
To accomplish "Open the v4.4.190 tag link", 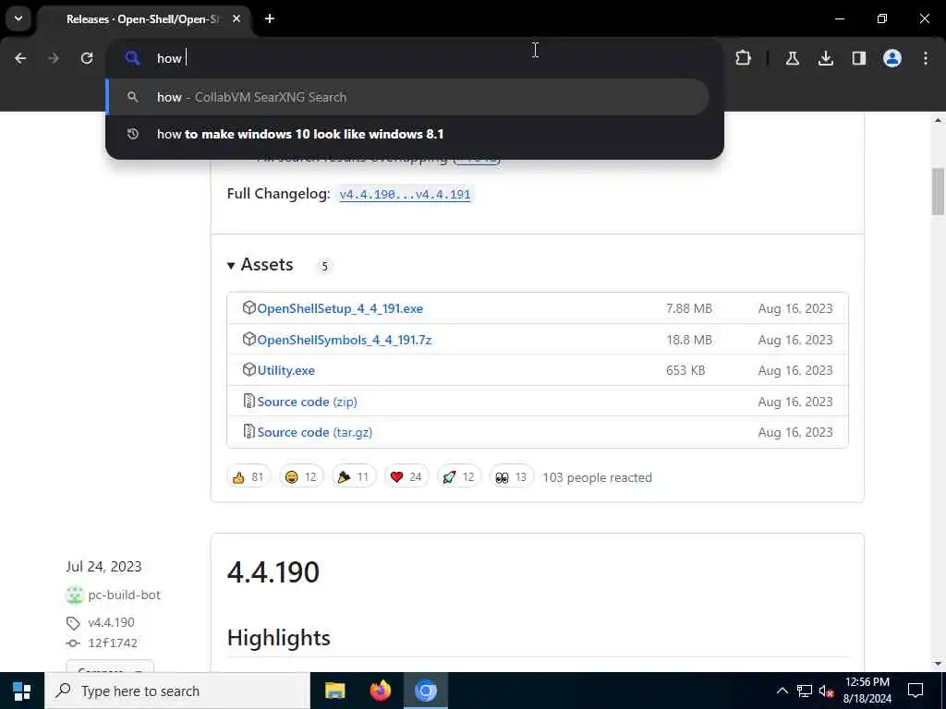I will [x=111, y=622].
